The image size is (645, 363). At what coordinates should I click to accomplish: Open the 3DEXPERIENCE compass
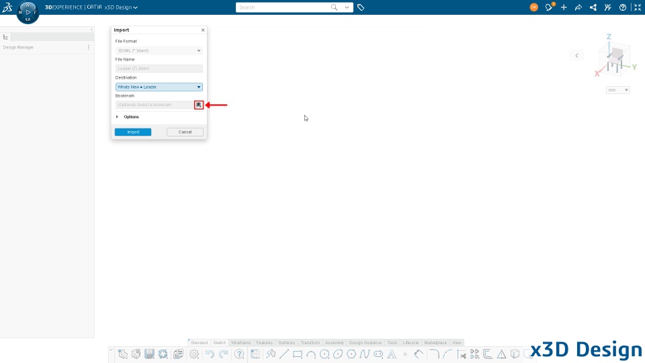tap(28, 12)
